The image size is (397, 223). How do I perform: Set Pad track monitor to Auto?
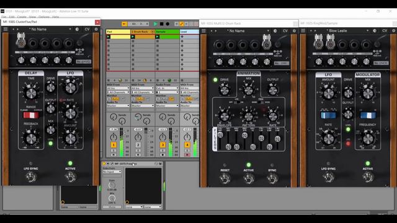pos(115,99)
